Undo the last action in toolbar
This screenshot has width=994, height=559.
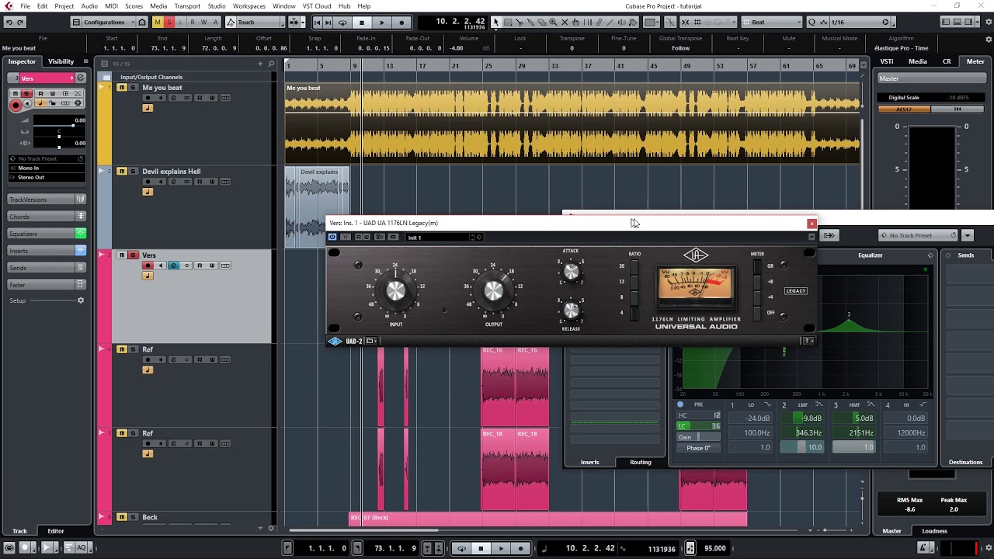point(9,22)
